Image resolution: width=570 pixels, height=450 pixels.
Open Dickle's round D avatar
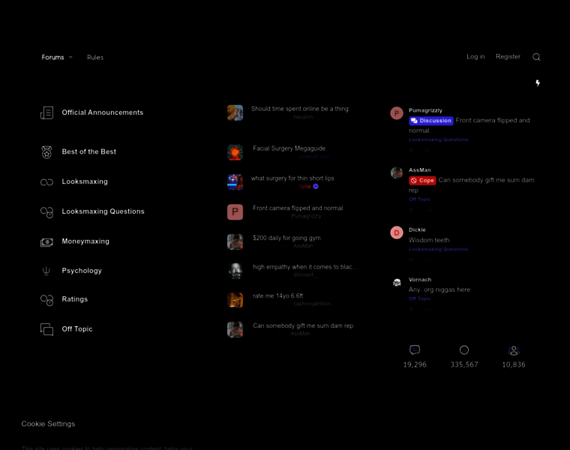397,232
